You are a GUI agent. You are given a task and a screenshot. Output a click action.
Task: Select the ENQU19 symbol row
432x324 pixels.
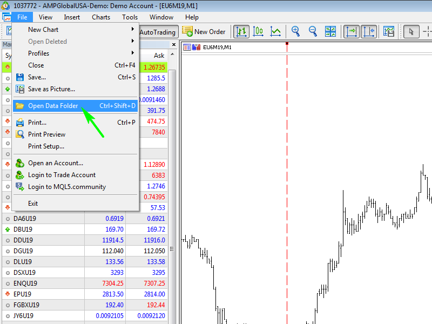[25, 283]
